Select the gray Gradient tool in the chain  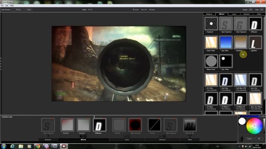coord(83,125)
